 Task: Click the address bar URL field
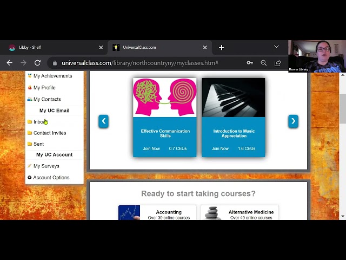[x=140, y=63]
